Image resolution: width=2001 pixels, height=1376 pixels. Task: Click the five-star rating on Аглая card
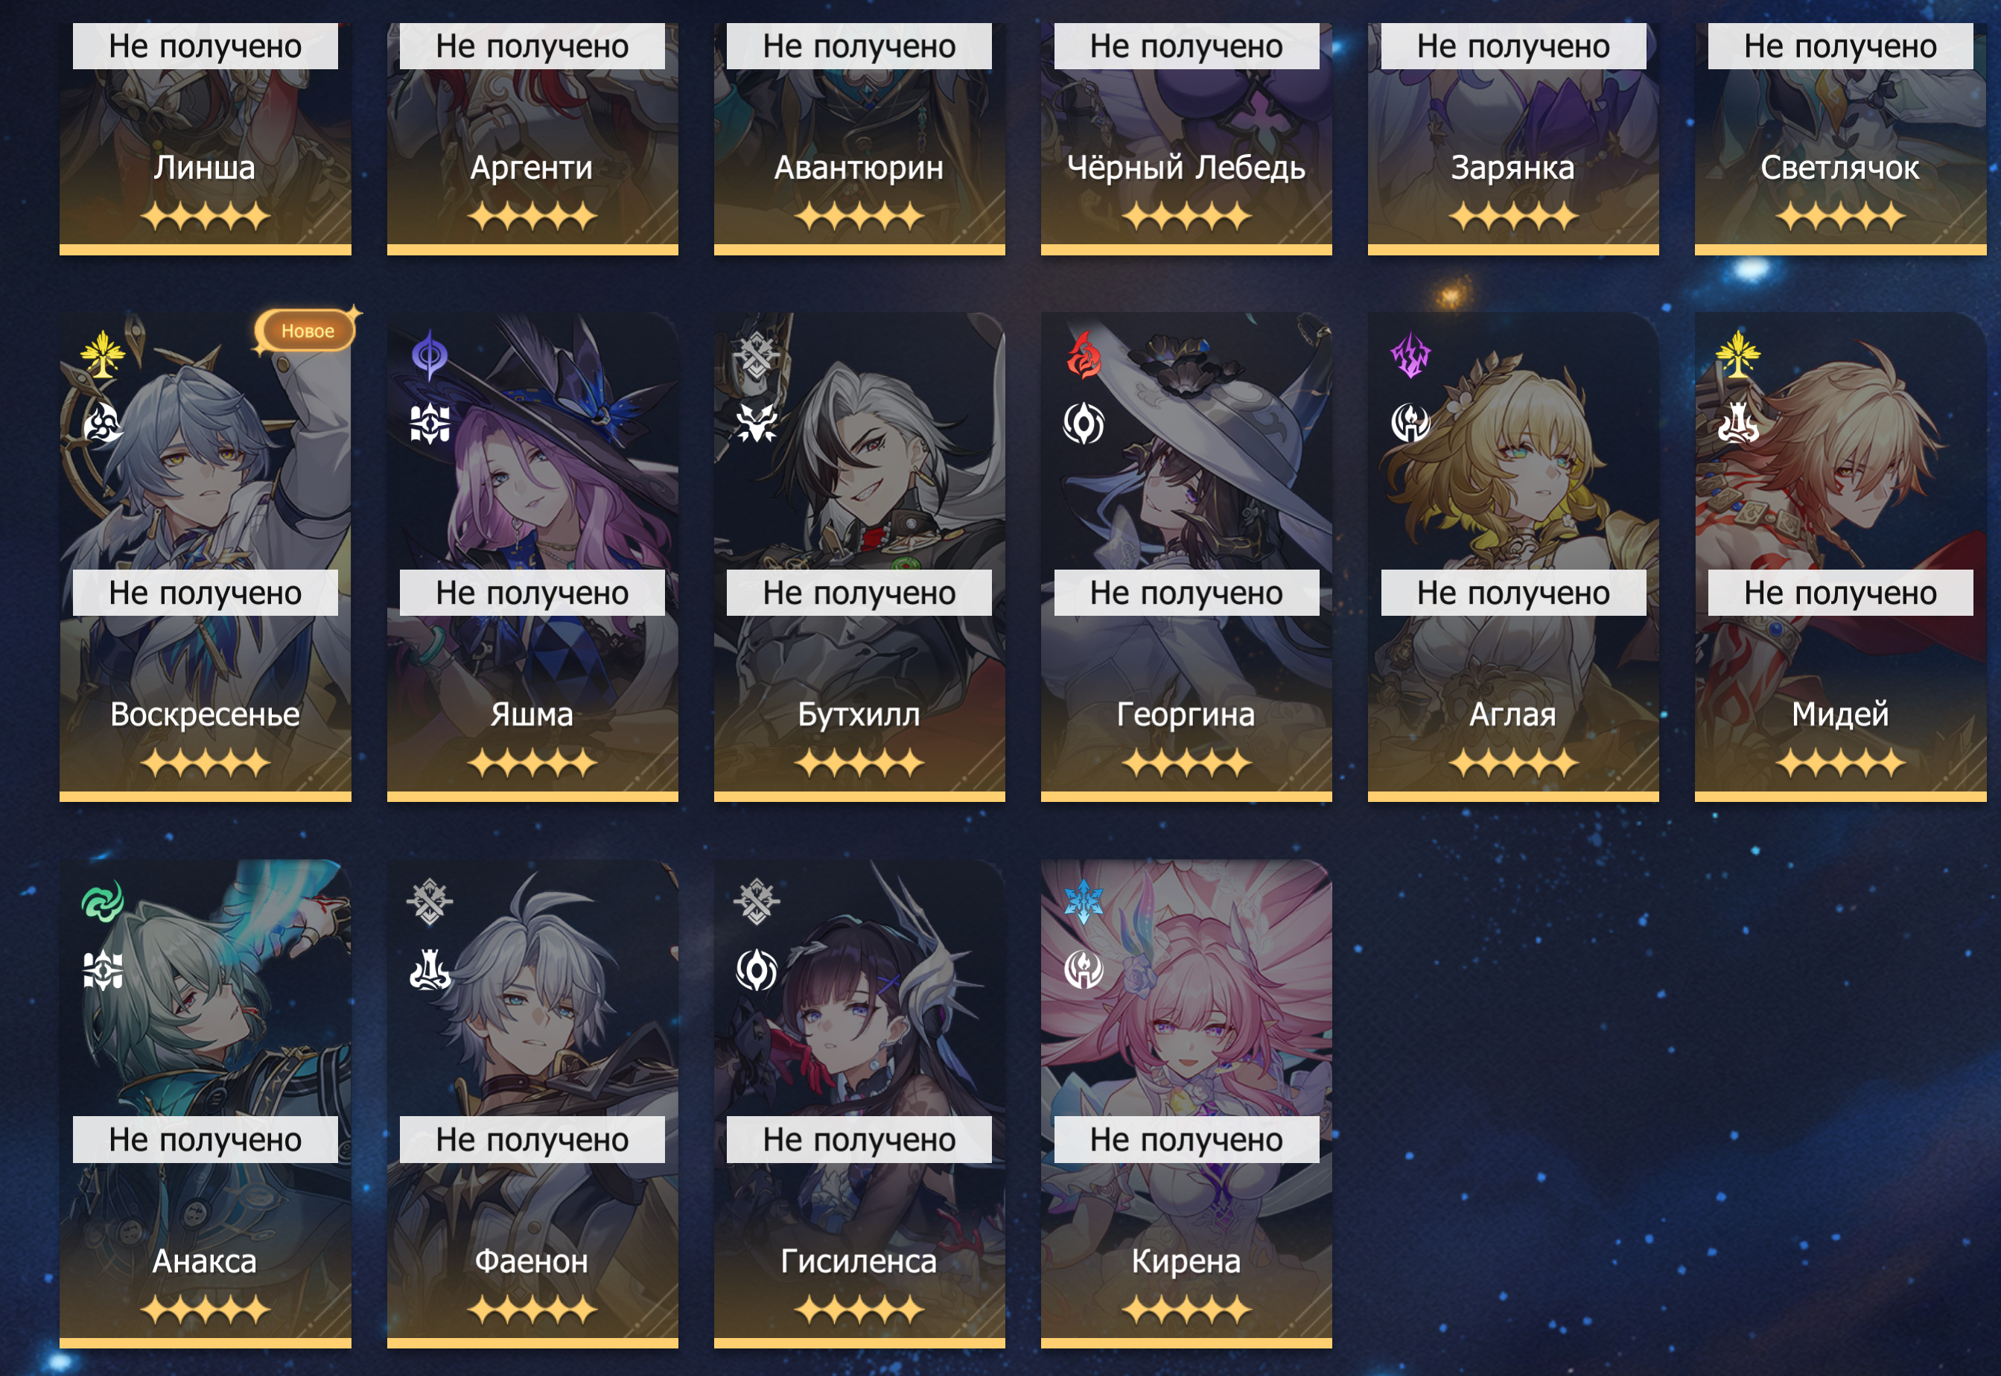pyautogui.click(x=1513, y=763)
